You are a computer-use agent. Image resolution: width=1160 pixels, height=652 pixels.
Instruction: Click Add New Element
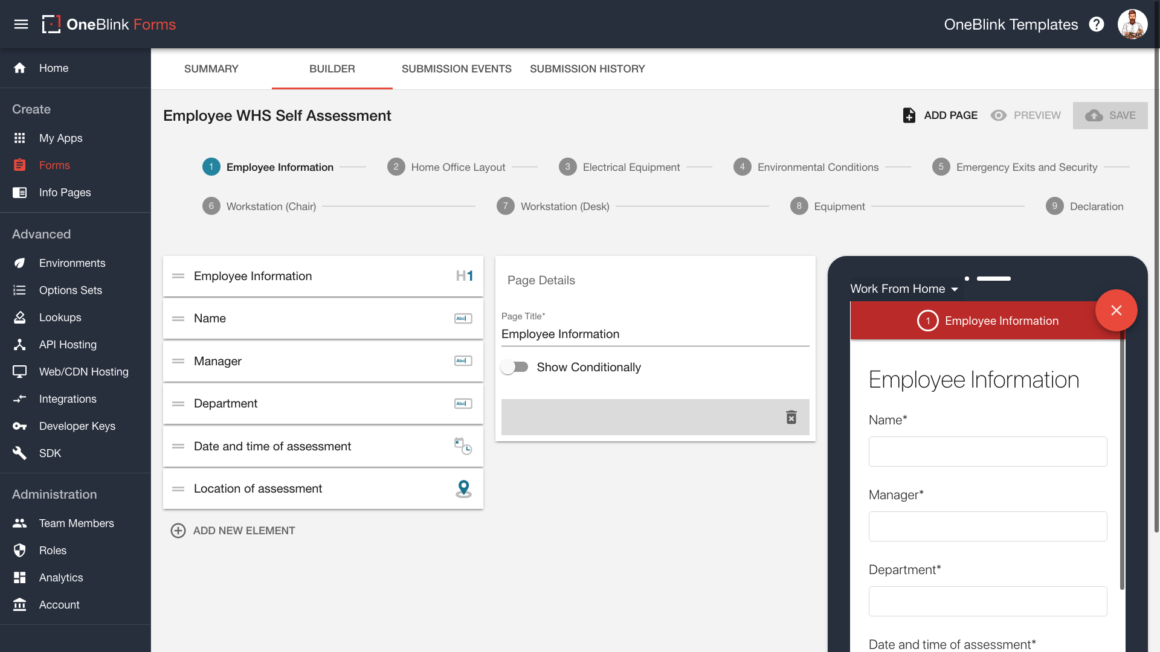pyautogui.click(x=233, y=531)
